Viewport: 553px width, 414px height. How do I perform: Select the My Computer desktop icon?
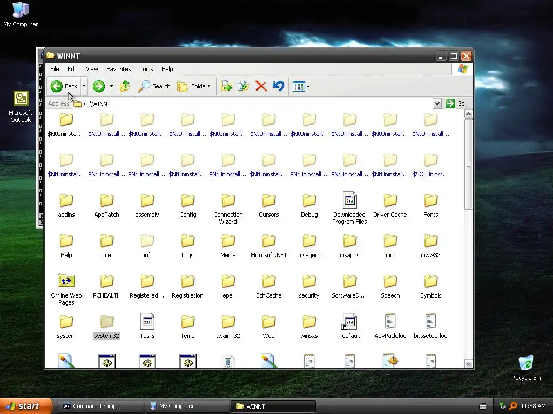(21, 15)
